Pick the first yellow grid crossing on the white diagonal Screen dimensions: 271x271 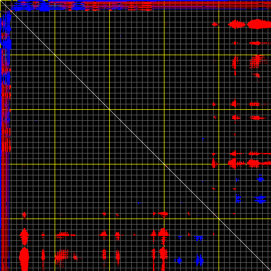[55, 55]
